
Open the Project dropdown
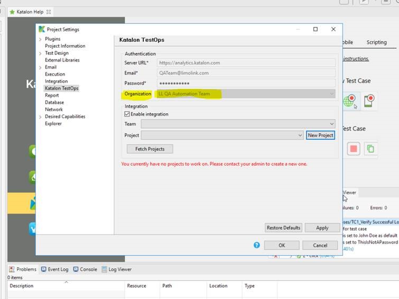click(x=222, y=135)
